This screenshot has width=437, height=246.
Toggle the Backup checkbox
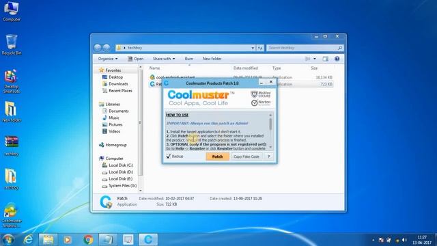pyautogui.click(x=169, y=156)
